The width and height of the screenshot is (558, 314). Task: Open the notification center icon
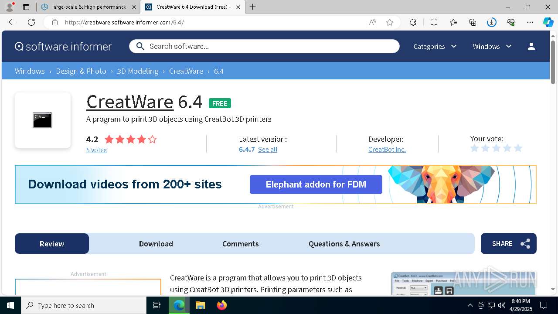click(544, 305)
